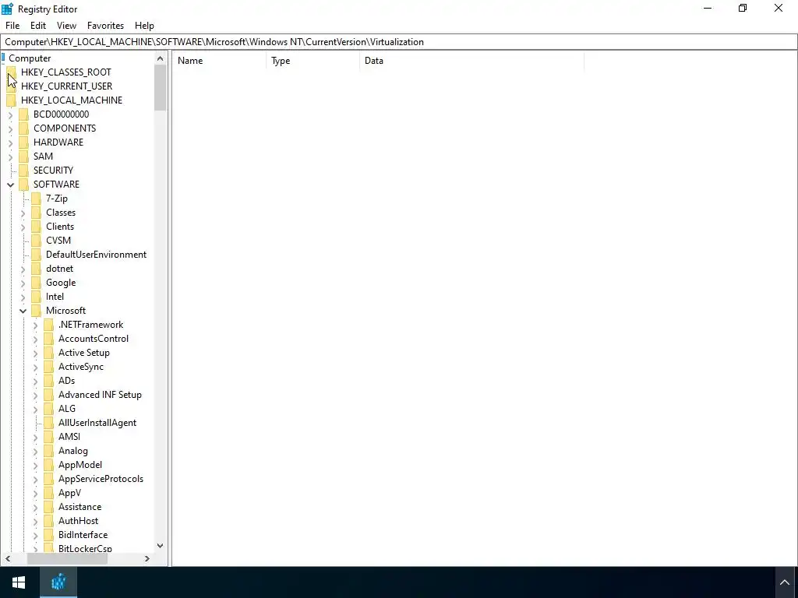The image size is (798, 598).
Task: Click the tree scroll down arrow
Action: point(161,546)
